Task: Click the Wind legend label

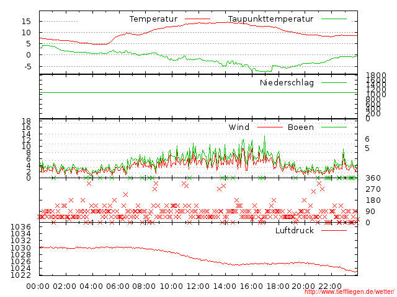Action: pyautogui.click(x=239, y=127)
